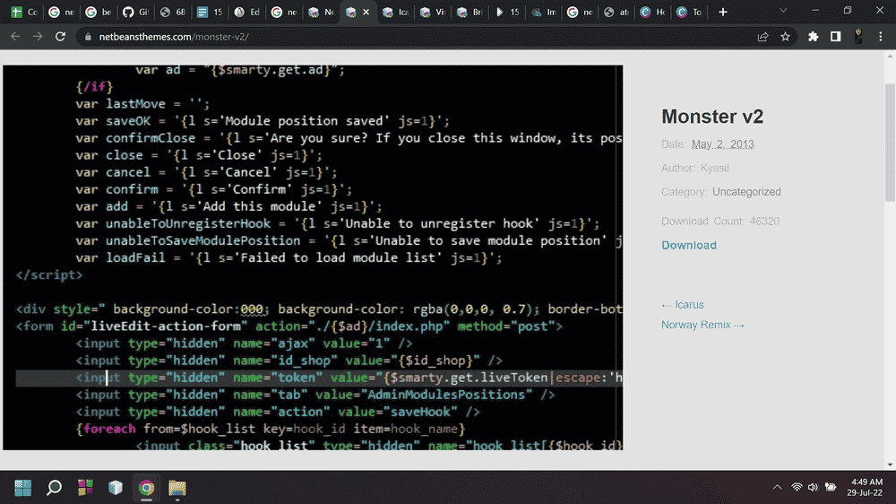Go back to the previous page
Image resolution: width=896 pixels, height=504 pixels.
[x=15, y=37]
